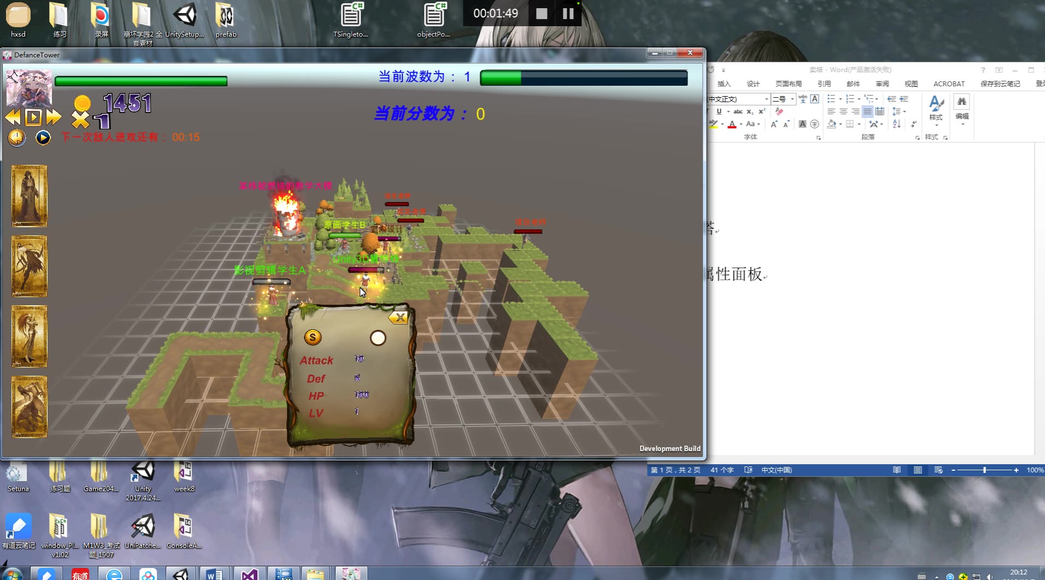
Task: Click the sort A-Z icon in Word's paragraph group
Action: pos(896,125)
